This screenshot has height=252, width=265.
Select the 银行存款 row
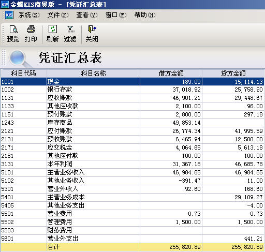click(132, 90)
